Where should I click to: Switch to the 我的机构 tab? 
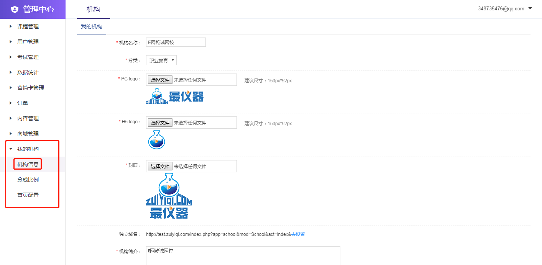(x=92, y=27)
